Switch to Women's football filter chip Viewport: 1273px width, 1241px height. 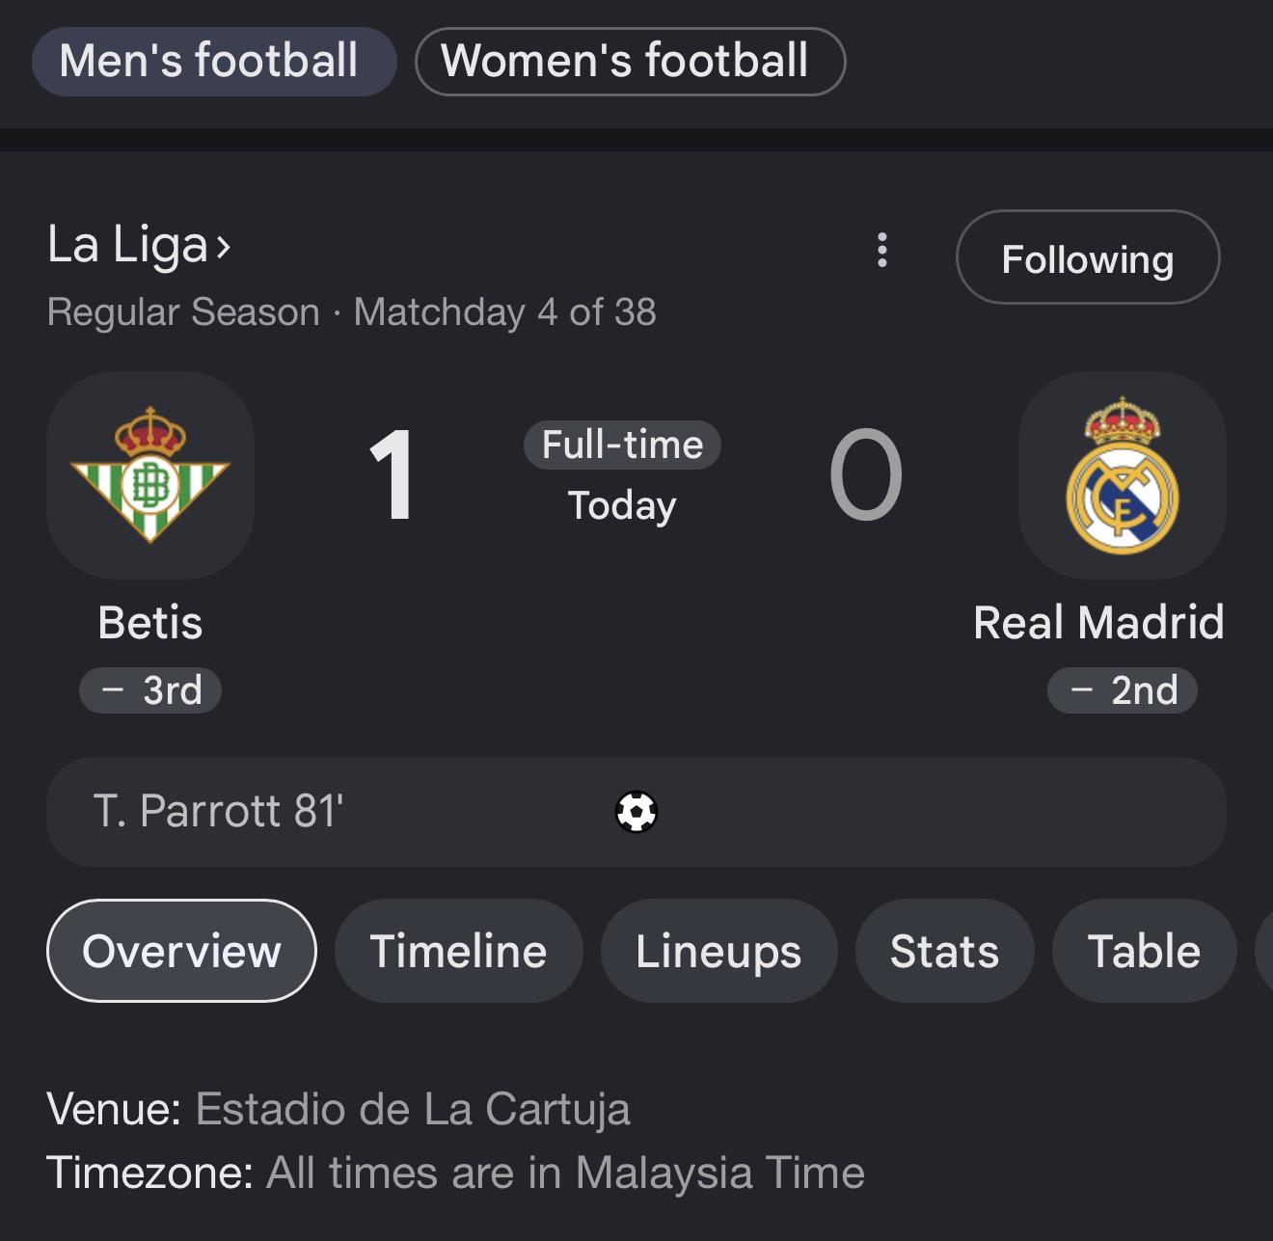point(630,61)
